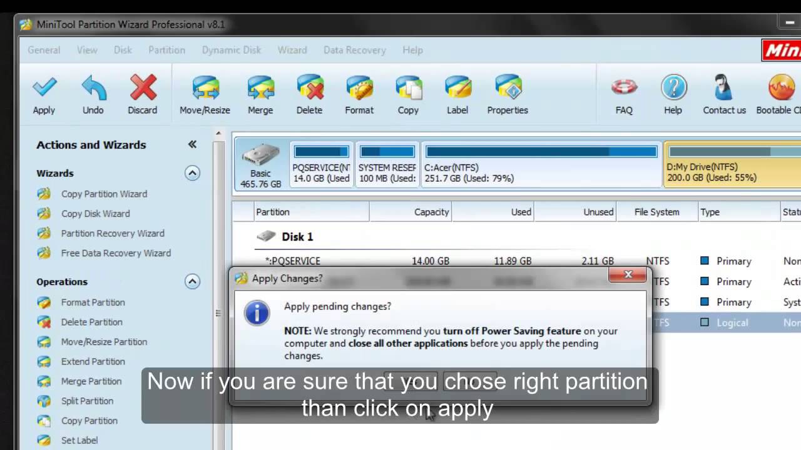Image resolution: width=801 pixels, height=450 pixels.
Task: Click the info icon in Apply Changes dialog
Action: point(257,312)
